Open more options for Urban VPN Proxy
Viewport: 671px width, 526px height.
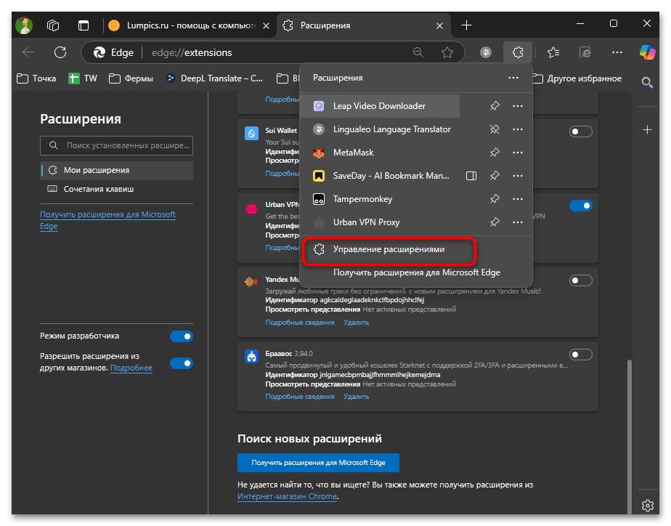(518, 222)
